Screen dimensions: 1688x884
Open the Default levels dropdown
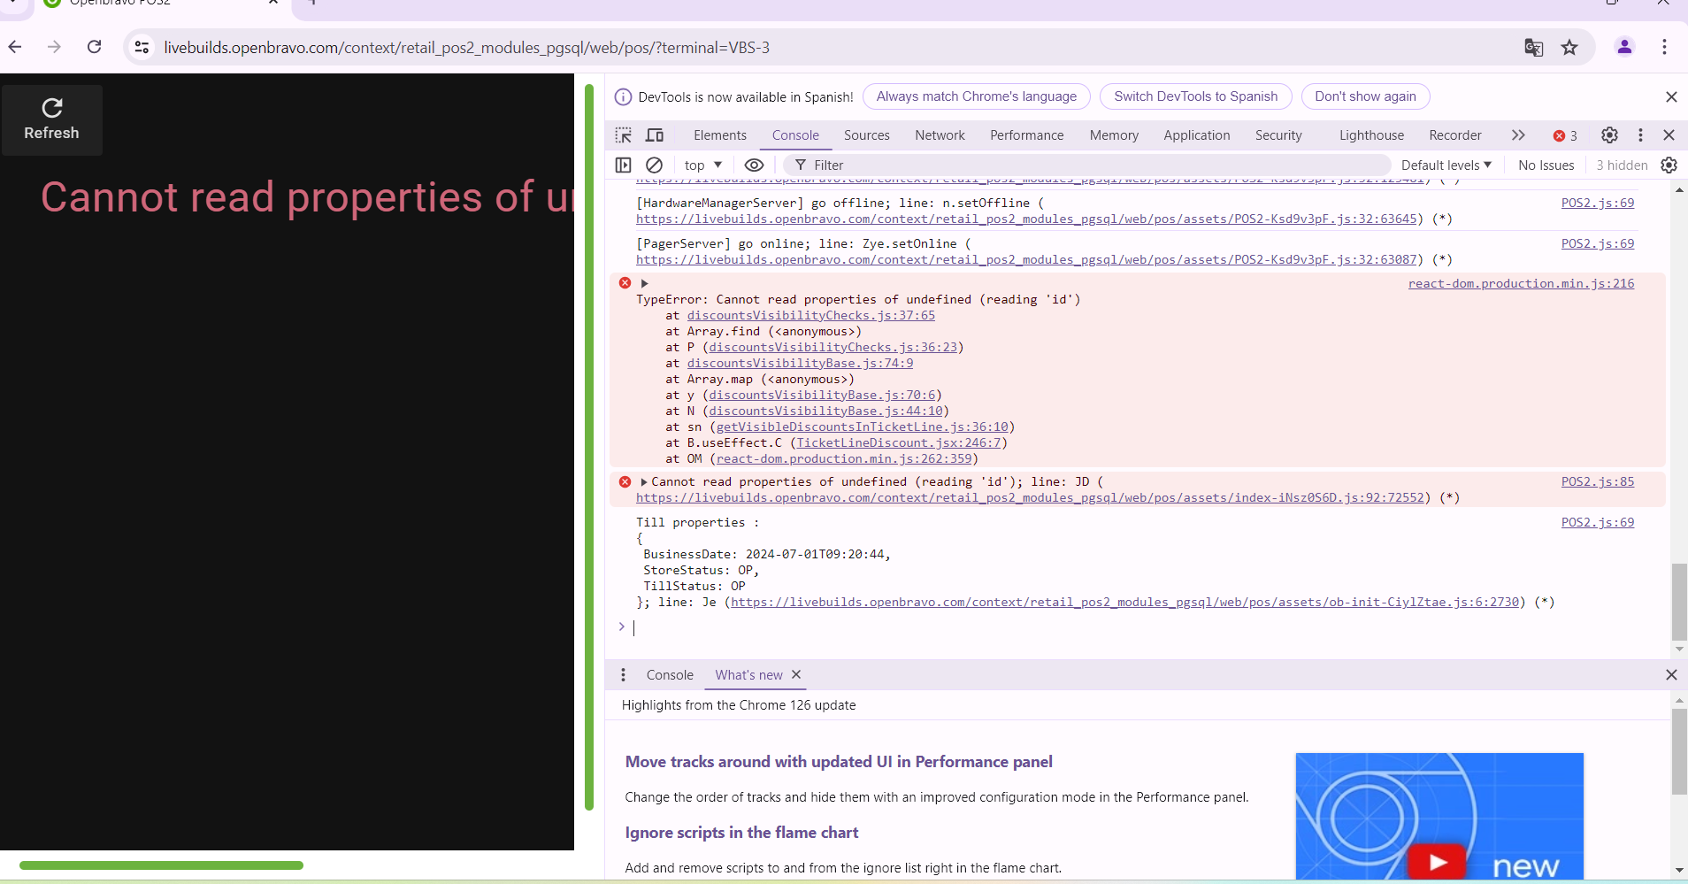click(x=1446, y=165)
